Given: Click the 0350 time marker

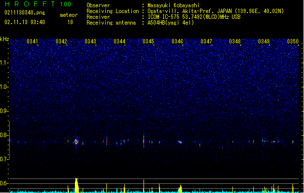Looking at the screenshot, I should [293, 41].
